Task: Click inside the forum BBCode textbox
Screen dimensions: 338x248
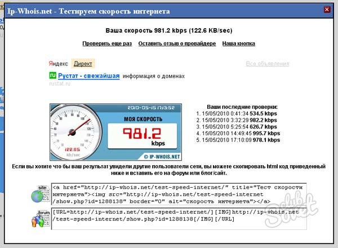Action: [x=179, y=219]
